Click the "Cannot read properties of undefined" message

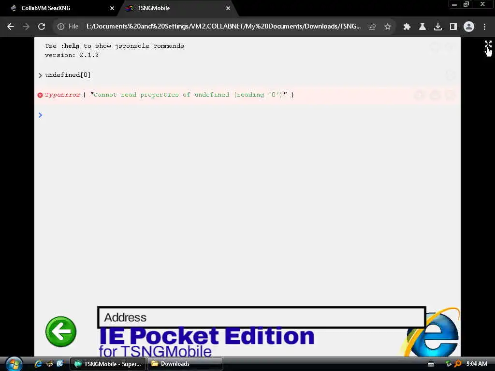[189, 95]
